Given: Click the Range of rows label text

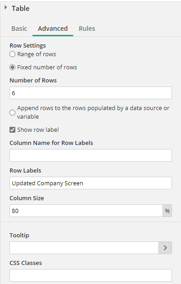Looking at the screenshot, I should click(37, 54).
